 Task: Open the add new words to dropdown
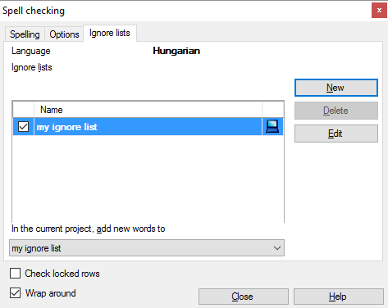(147, 248)
